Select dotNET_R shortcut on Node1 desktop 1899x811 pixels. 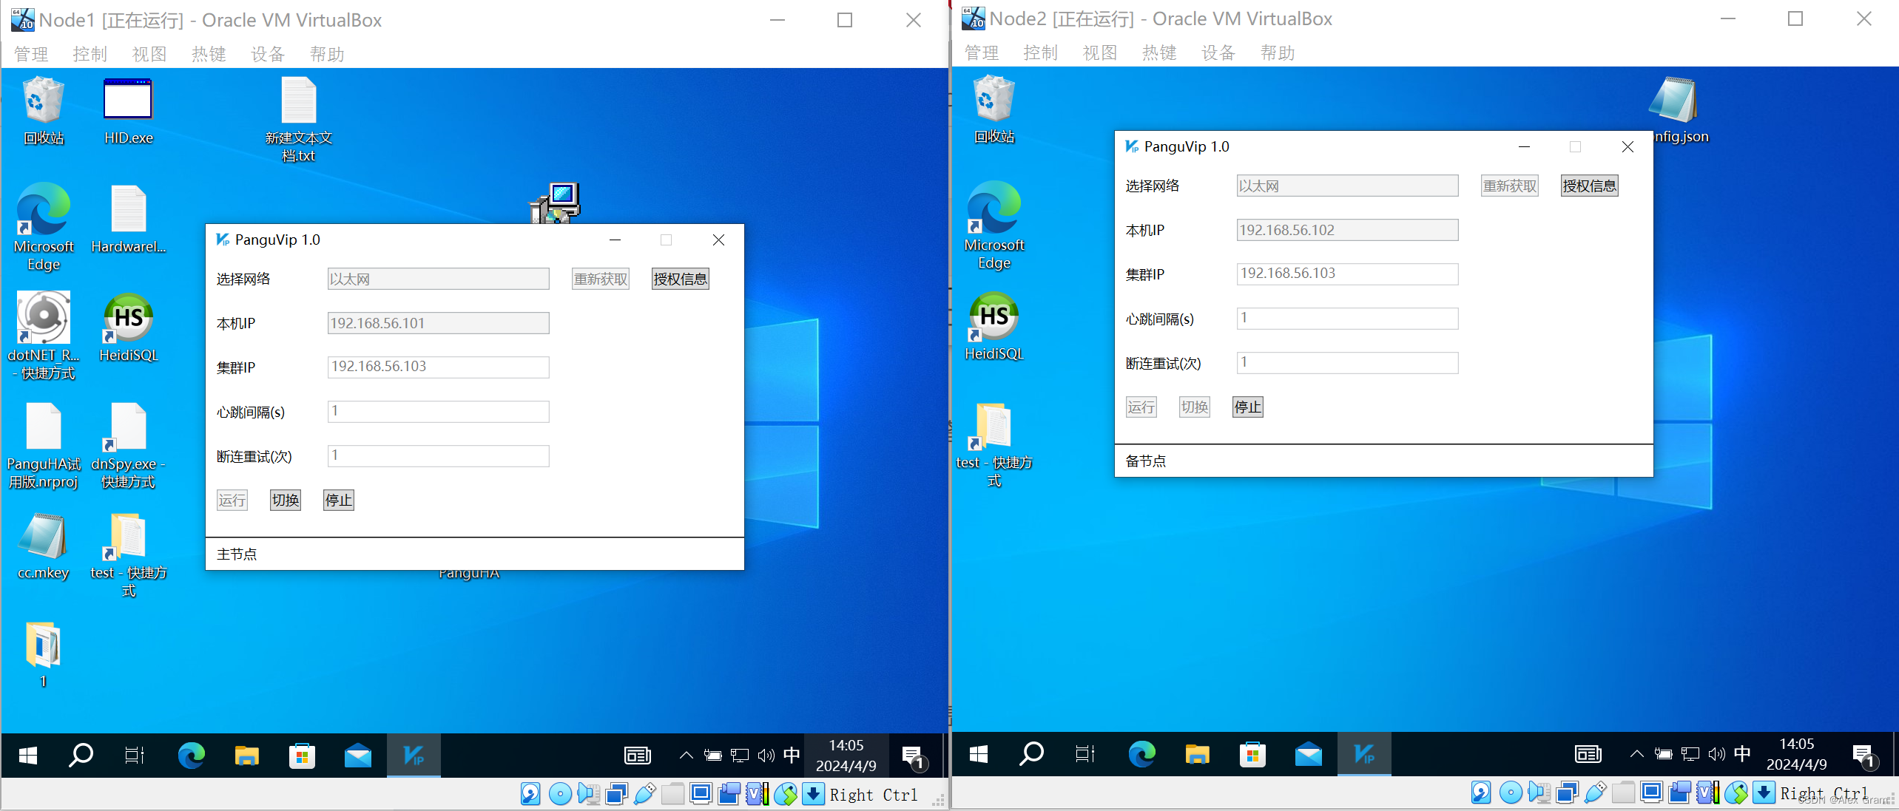(x=44, y=336)
